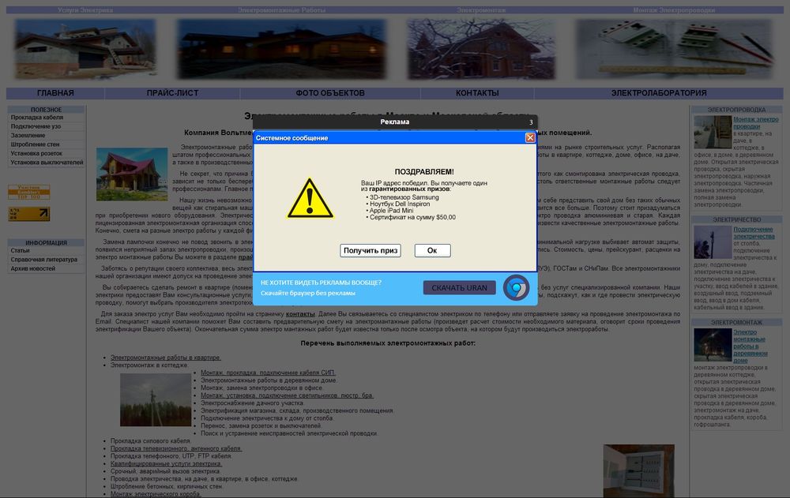This screenshot has height=498, width=790.
Task: Click the Apple iPad Mini prize line
Action: click(x=392, y=211)
